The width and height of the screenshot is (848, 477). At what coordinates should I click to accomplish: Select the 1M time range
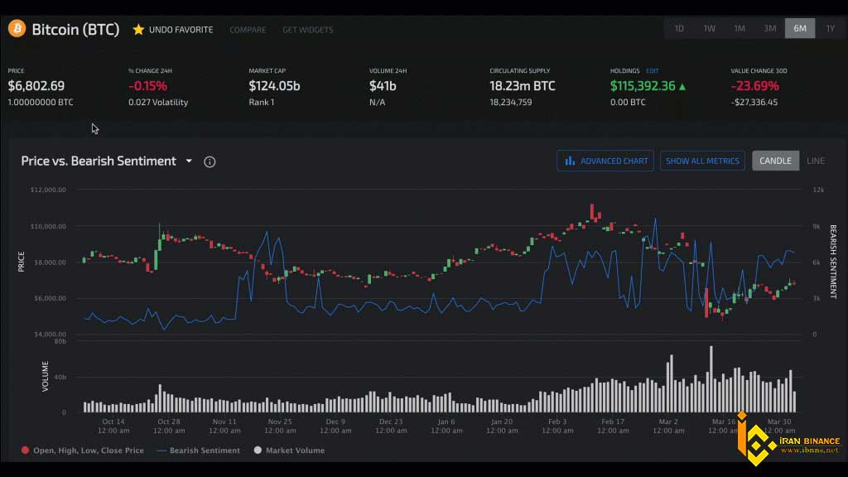point(740,28)
